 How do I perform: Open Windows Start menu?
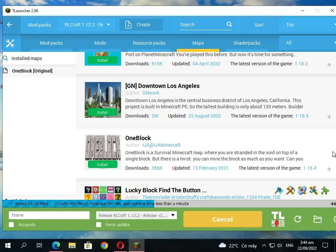[8, 245]
